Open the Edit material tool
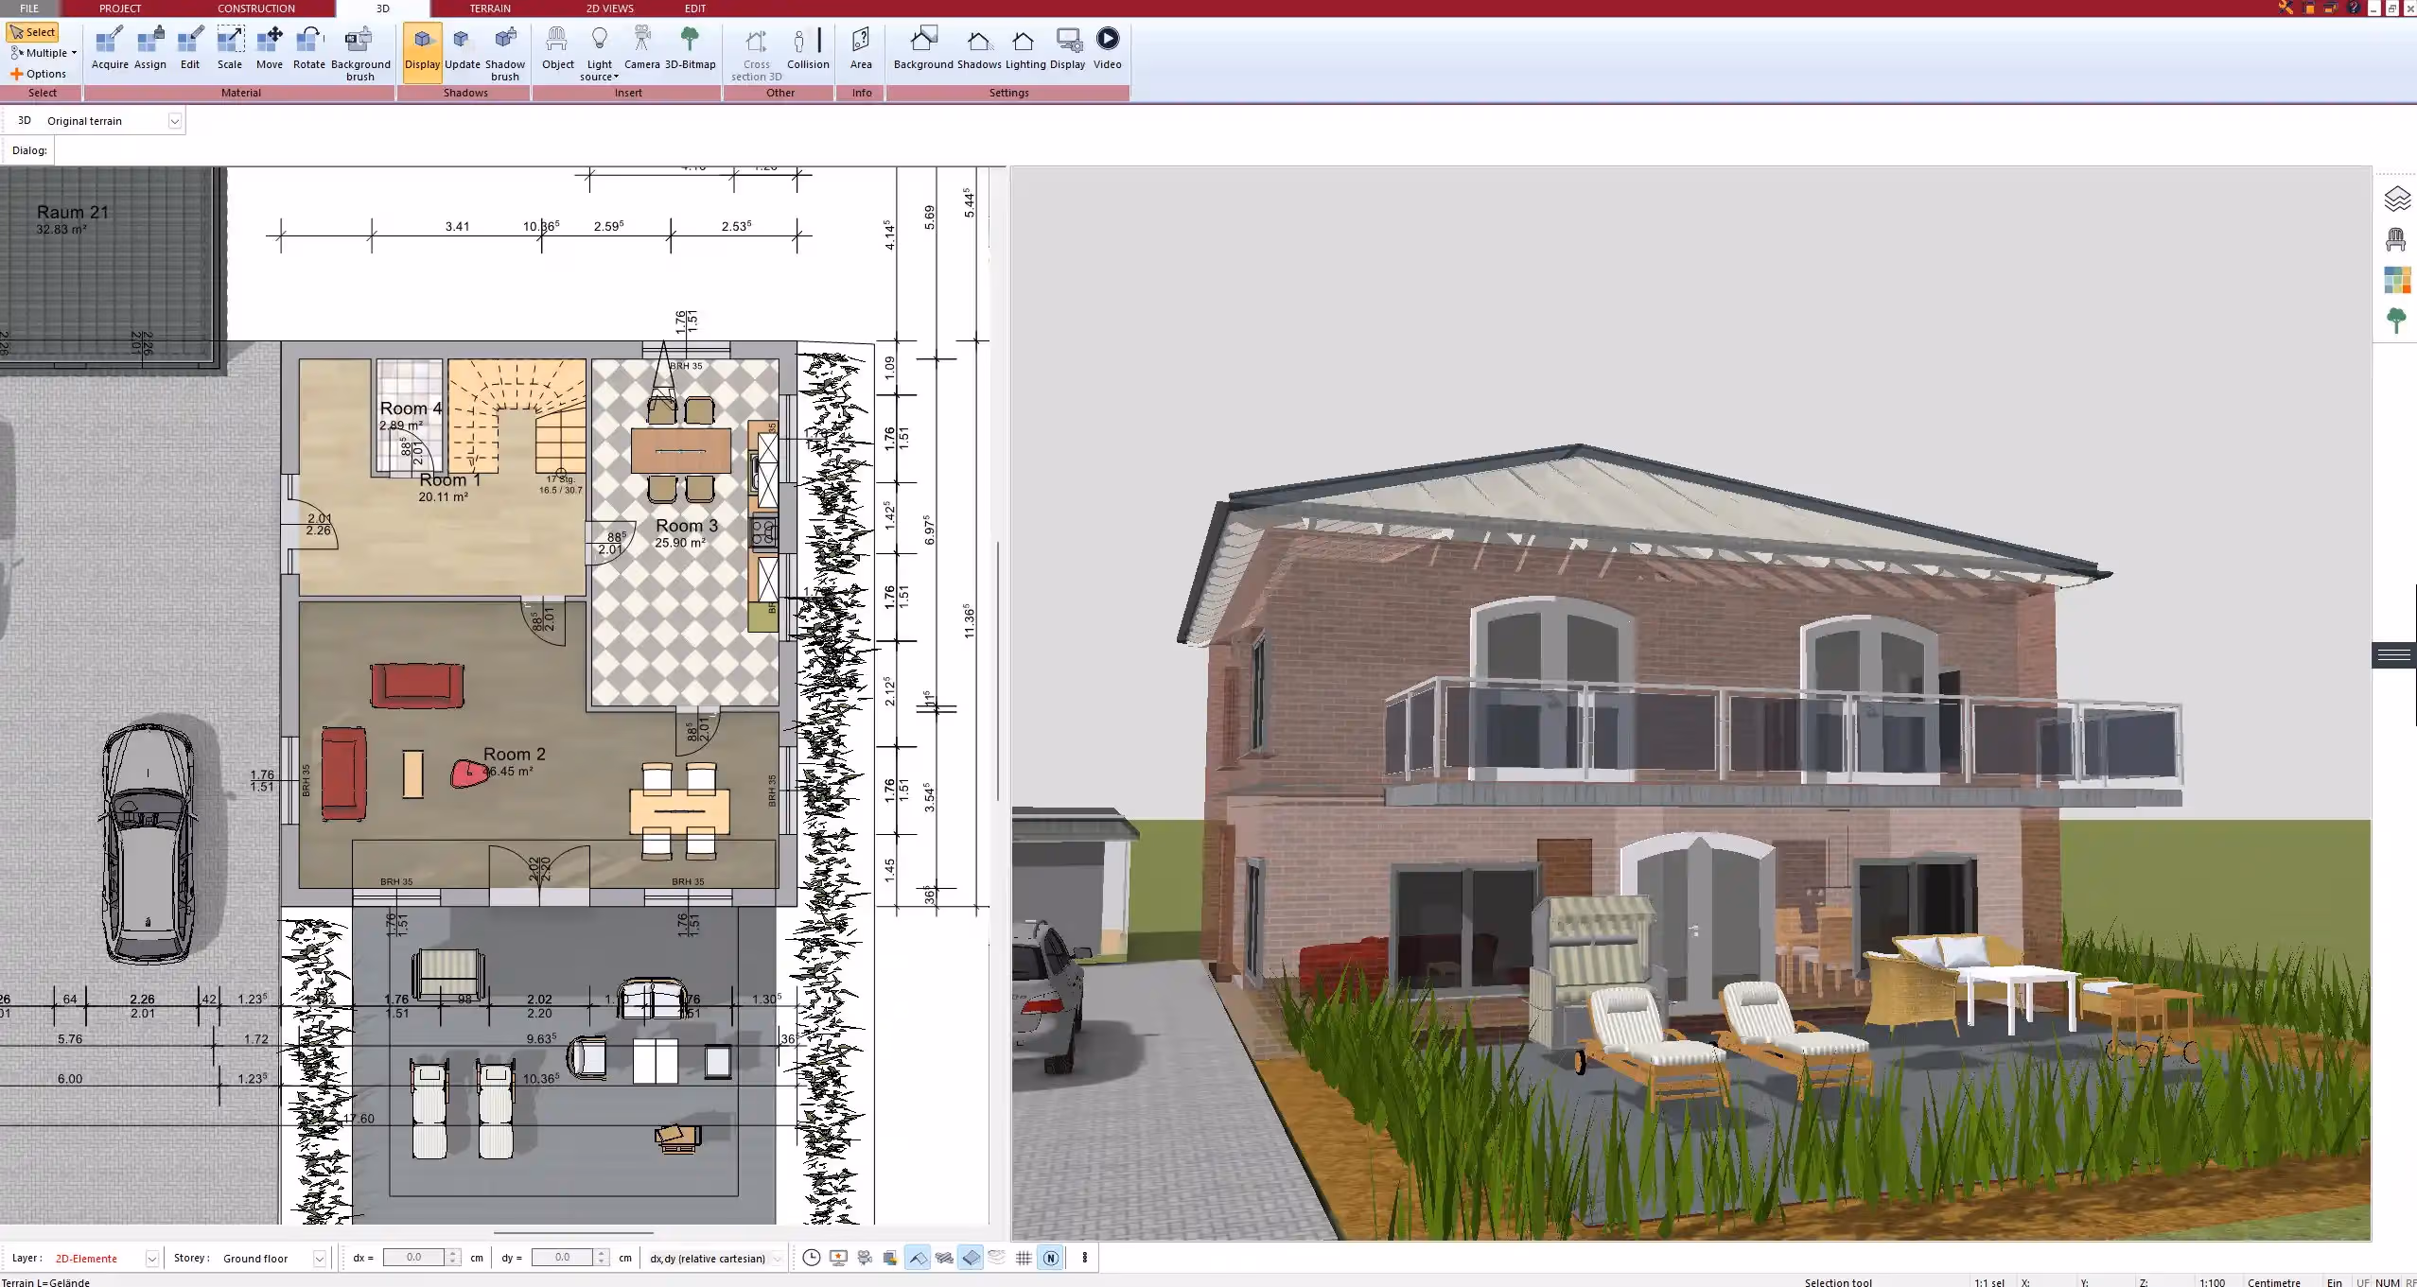 [x=190, y=48]
